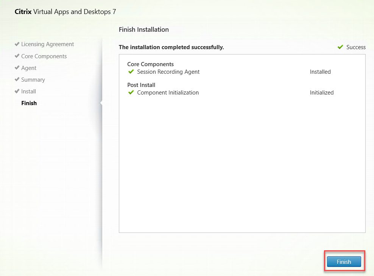This screenshot has height=276, width=374.
Task: Click checkmark beside Summary step
Action: (17, 79)
